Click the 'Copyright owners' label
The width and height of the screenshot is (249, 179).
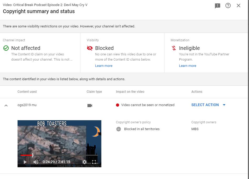[204, 122]
